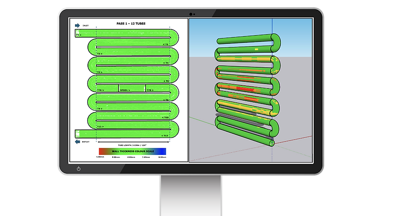Select tube label T3
The height and width of the screenshot is (216, 398).
coord(100,54)
